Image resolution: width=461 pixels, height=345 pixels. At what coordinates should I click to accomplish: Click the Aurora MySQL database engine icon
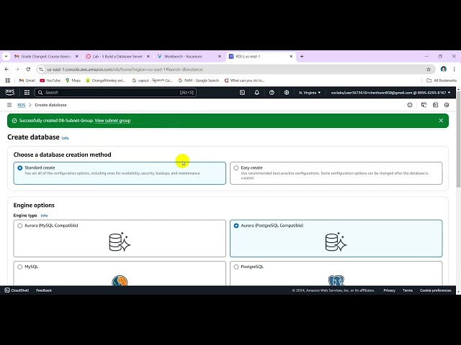120,241
